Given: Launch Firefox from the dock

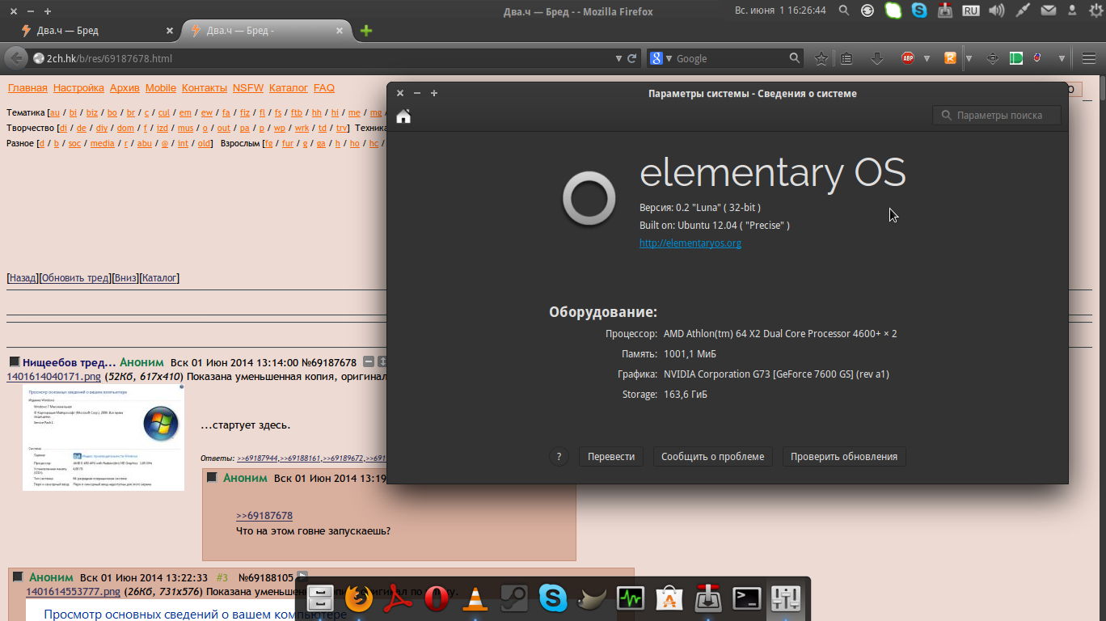Looking at the screenshot, I should 360,598.
